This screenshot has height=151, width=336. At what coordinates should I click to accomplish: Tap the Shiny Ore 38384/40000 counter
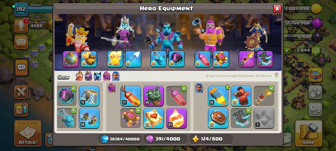pos(120,139)
